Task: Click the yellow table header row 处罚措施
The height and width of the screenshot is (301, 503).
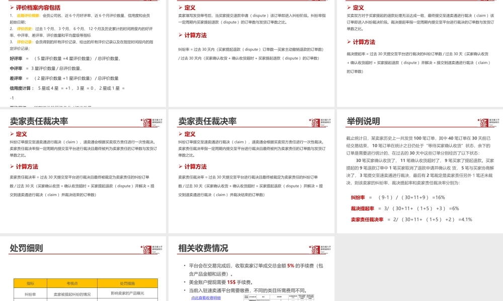Action: click(x=128, y=283)
